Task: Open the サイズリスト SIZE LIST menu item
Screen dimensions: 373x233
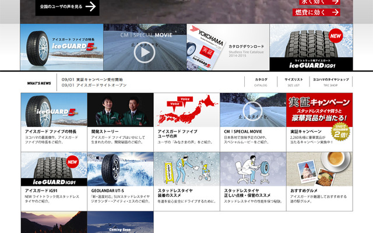Action: [x=293, y=82]
